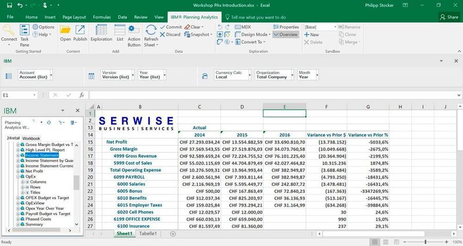Switch to the Home ribbon tab
The width and height of the screenshot is (463, 246).
[31, 17]
